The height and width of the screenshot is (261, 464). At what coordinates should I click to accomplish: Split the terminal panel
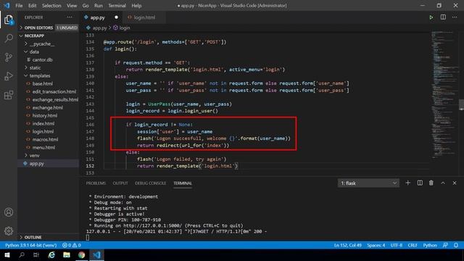(x=420, y=183)
